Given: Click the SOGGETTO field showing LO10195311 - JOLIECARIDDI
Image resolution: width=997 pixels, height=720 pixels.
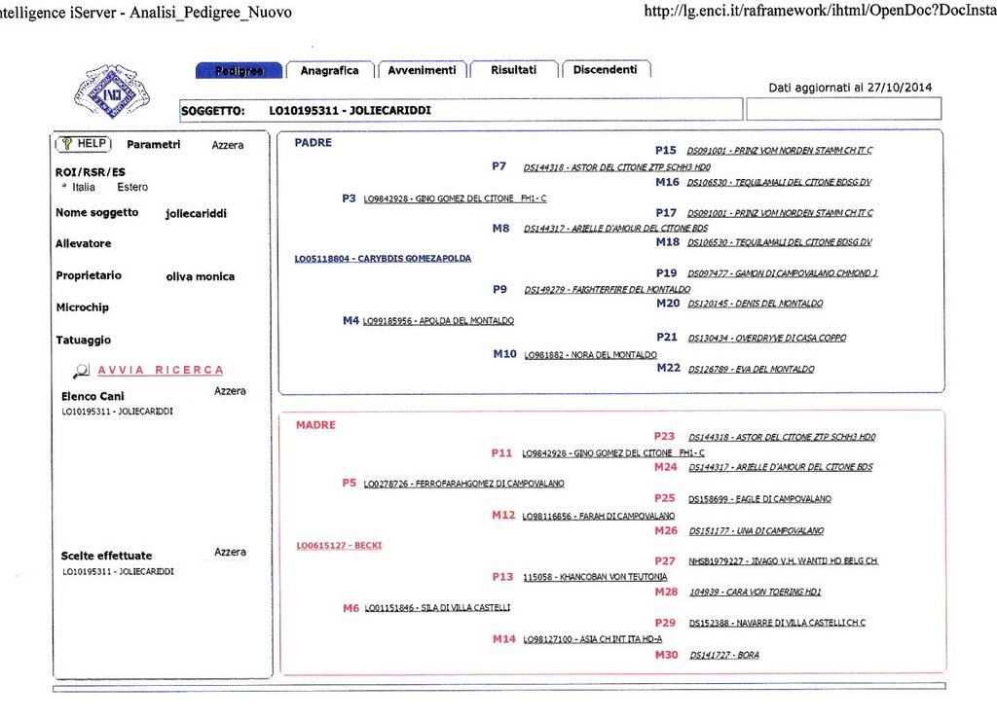Looking at the screenshot, I should 461,110.
